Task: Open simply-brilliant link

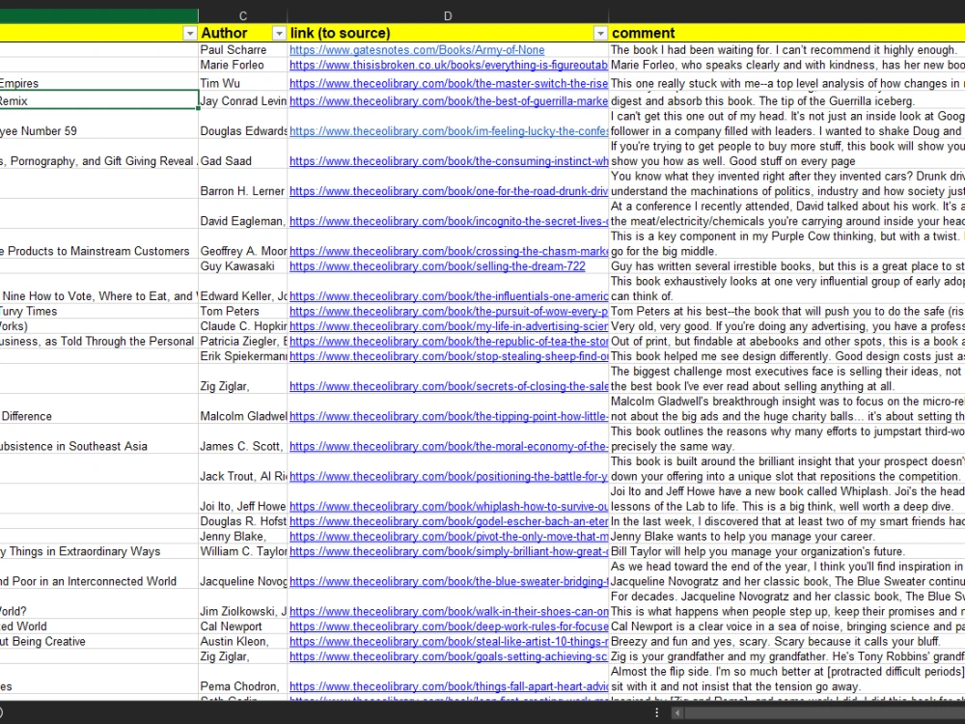Action: tap(448, 551)
